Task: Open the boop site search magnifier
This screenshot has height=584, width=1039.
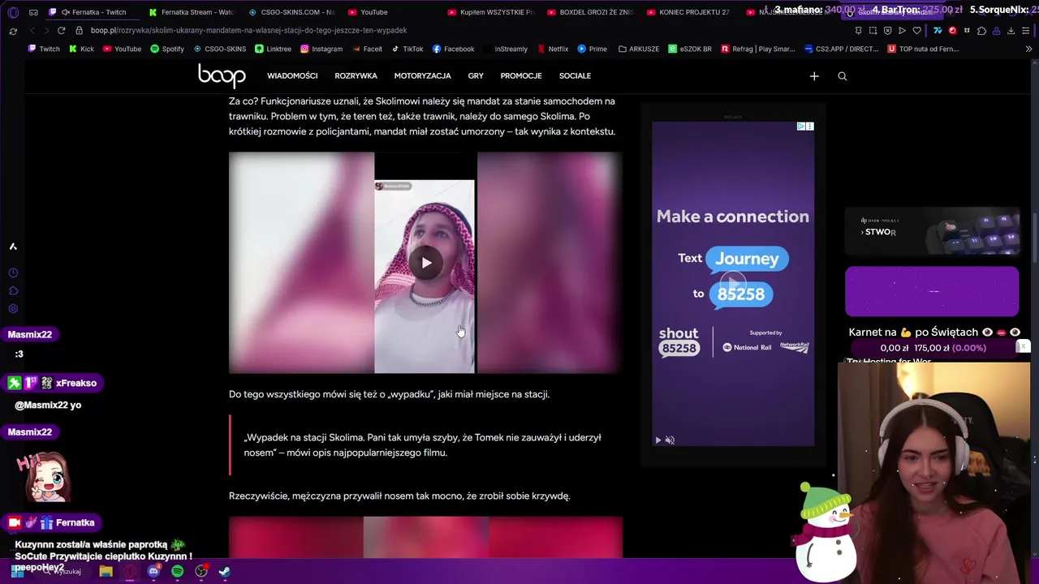Action: click(842, 76)
